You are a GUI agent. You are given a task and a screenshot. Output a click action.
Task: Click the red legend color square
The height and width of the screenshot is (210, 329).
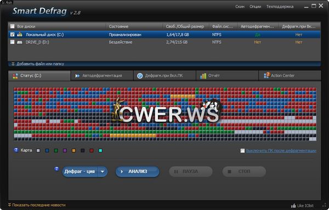coord(92,150)
